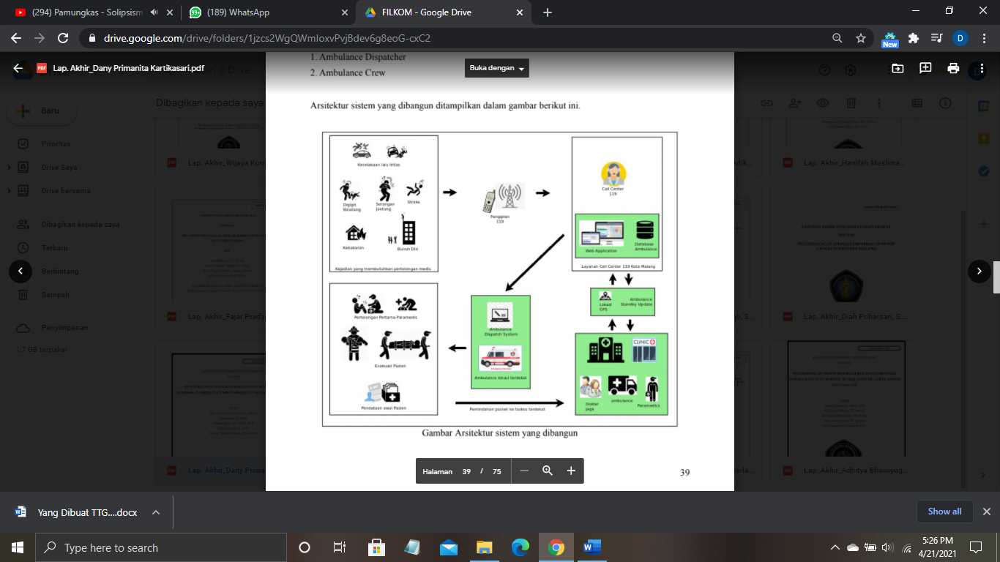Screen dimensions: 1000x562
Task: Add PDF to My Drive
Action: [898, 68]
